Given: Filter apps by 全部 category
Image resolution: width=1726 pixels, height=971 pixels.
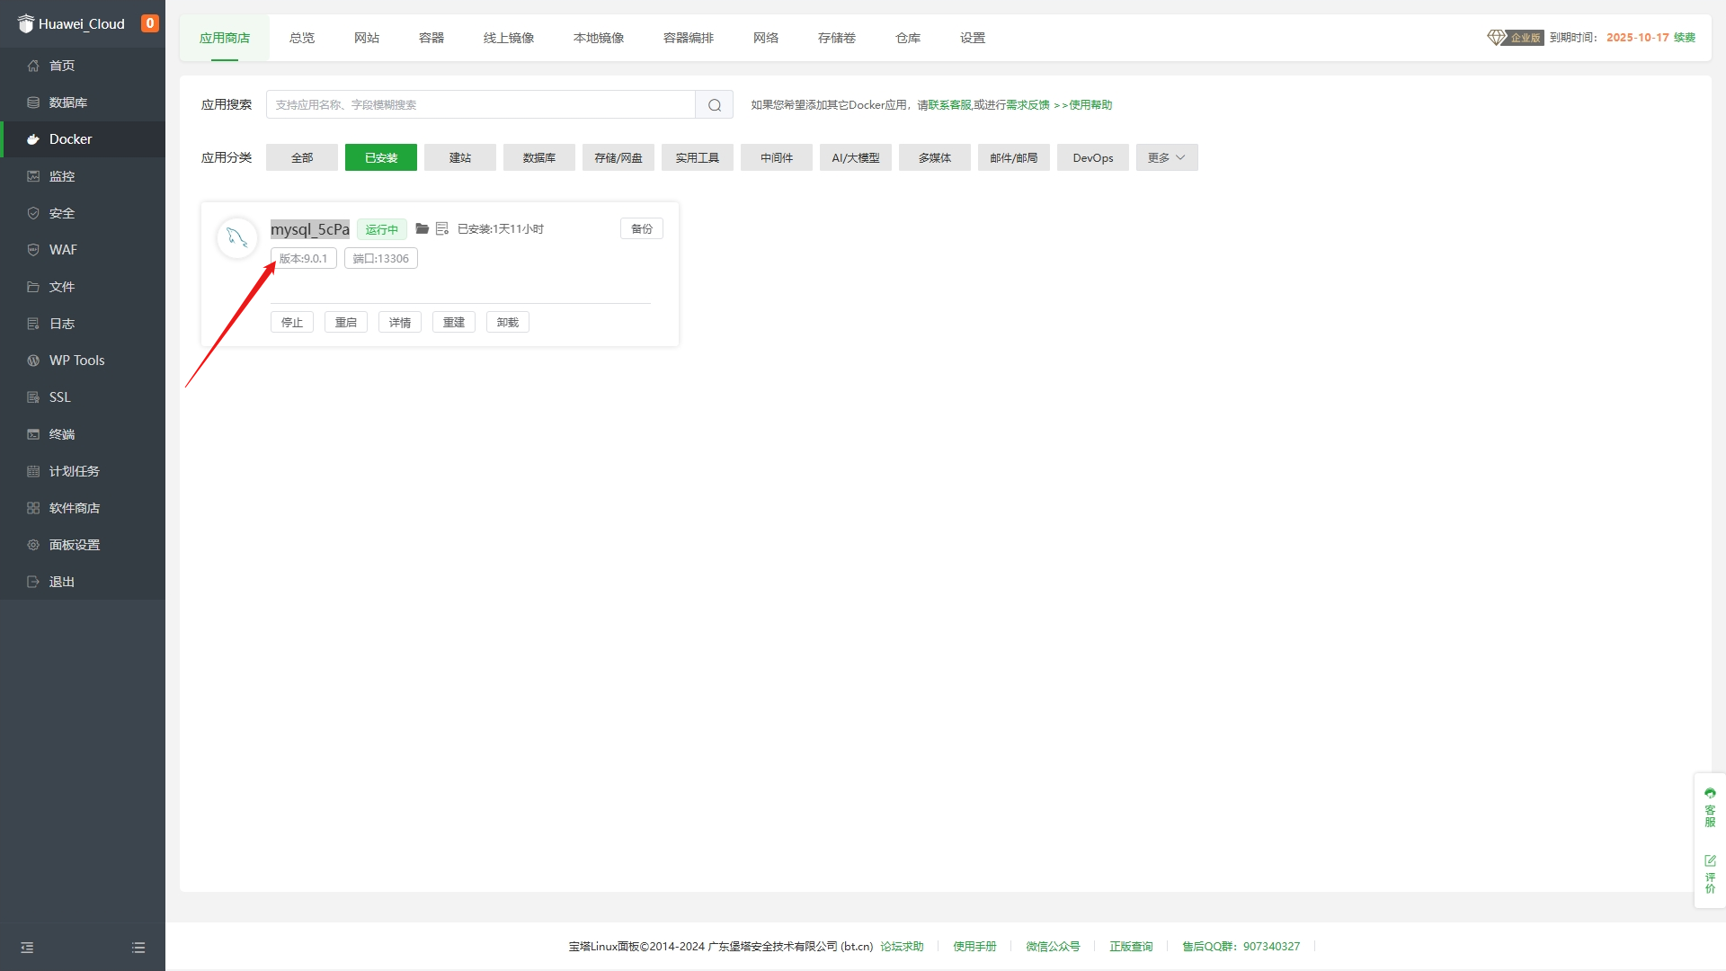Looking at the screenshot, I should click(302, 157).
